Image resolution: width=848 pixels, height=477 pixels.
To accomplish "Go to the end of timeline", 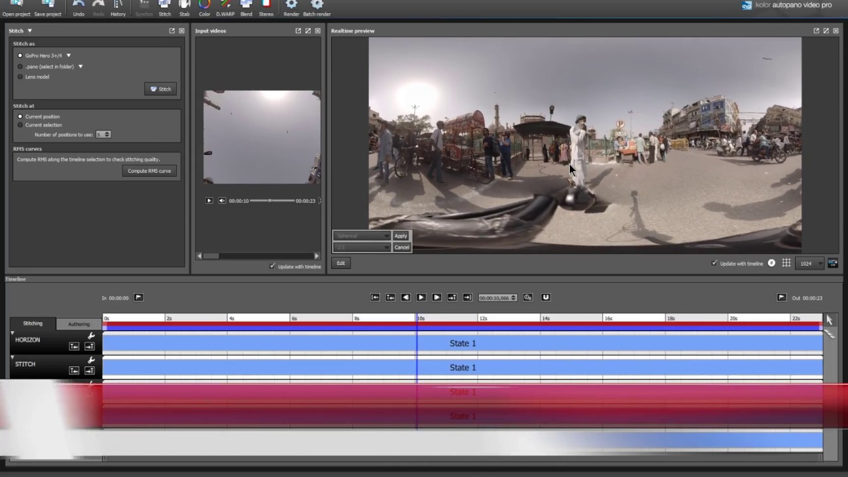I will (x=467, y=297).
